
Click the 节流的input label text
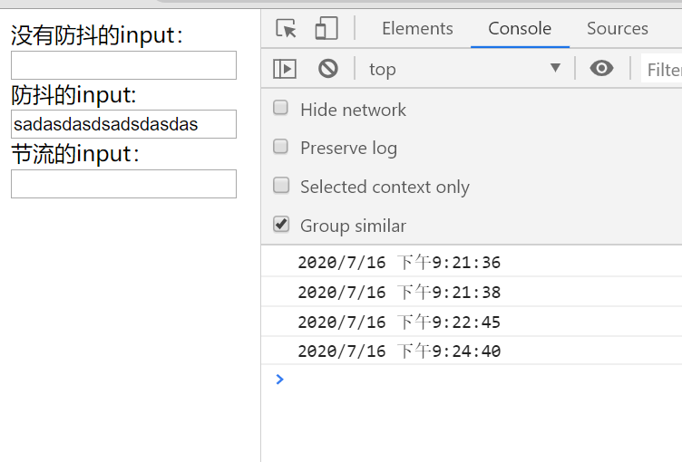pyautogui.click(x=75, y=154)
